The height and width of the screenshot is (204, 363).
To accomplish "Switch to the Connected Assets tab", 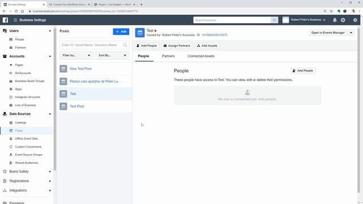I will coord(201,56).
